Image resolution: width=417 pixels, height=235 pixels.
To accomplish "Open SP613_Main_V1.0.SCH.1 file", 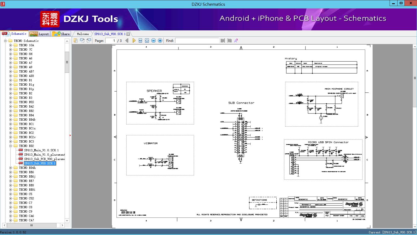I will click(x=41, y=150).
